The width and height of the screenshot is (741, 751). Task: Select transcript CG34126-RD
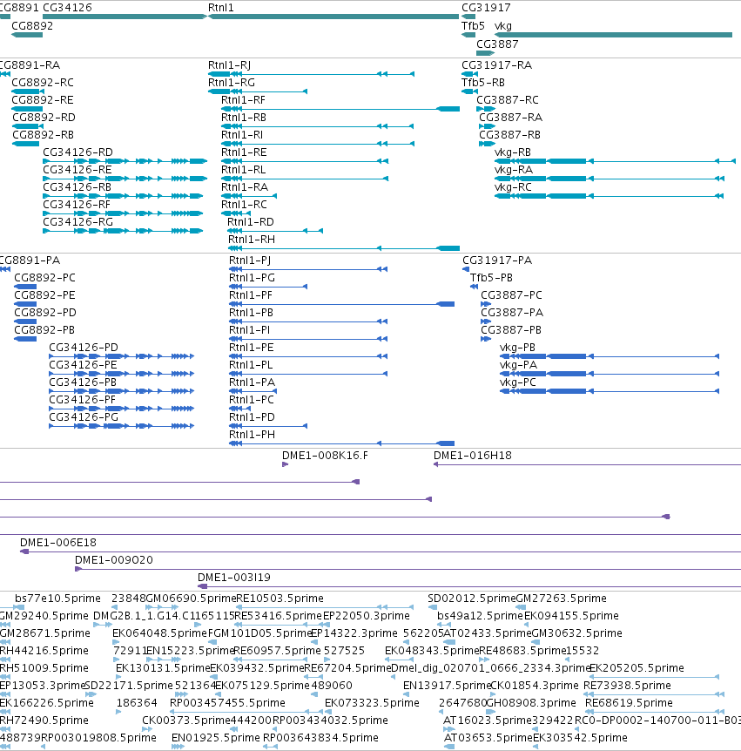tap(77, 152)
